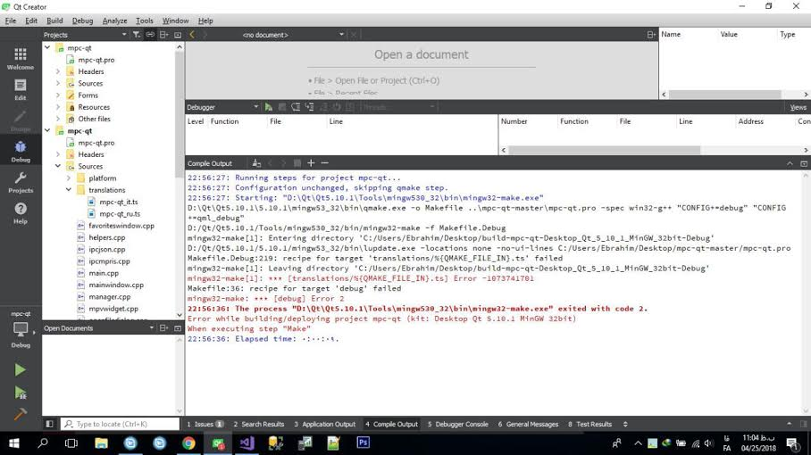The image size is (811, 455).
Task: Open the Welcome mode
Action: point(21,58)
